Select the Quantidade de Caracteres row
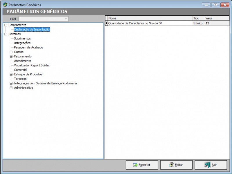This screenshot has width=232, height=174. 150,23
